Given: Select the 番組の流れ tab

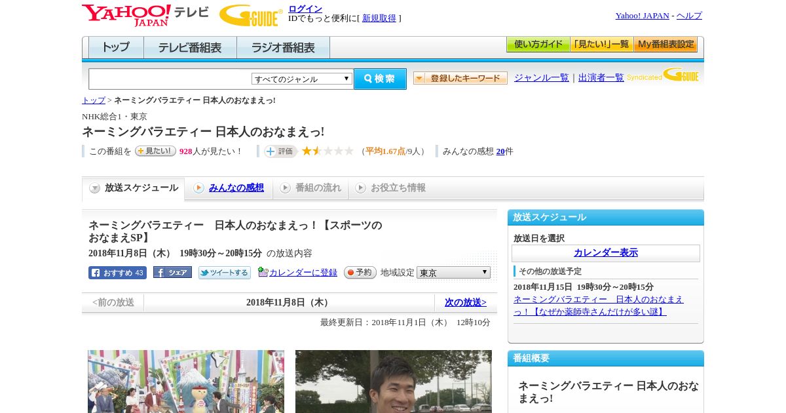Looking at the screenshot, I should (310, 188).
